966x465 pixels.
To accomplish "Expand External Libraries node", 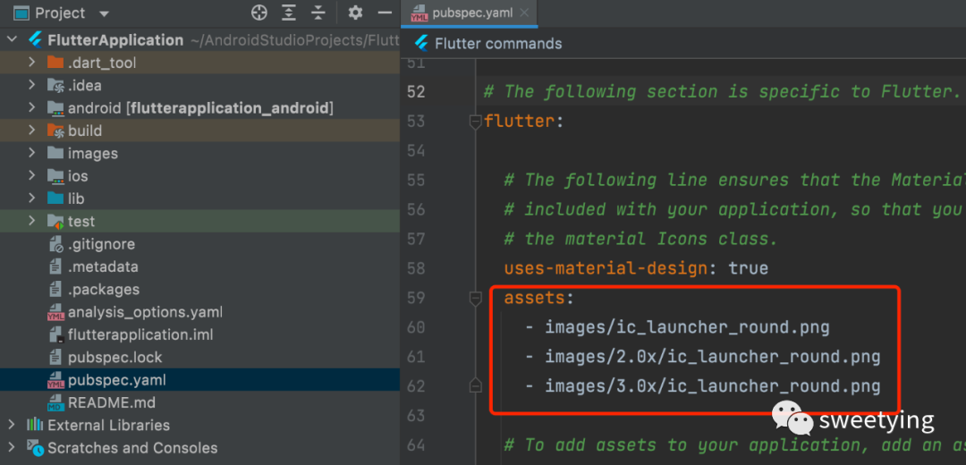I will click(x=11, y=425).
